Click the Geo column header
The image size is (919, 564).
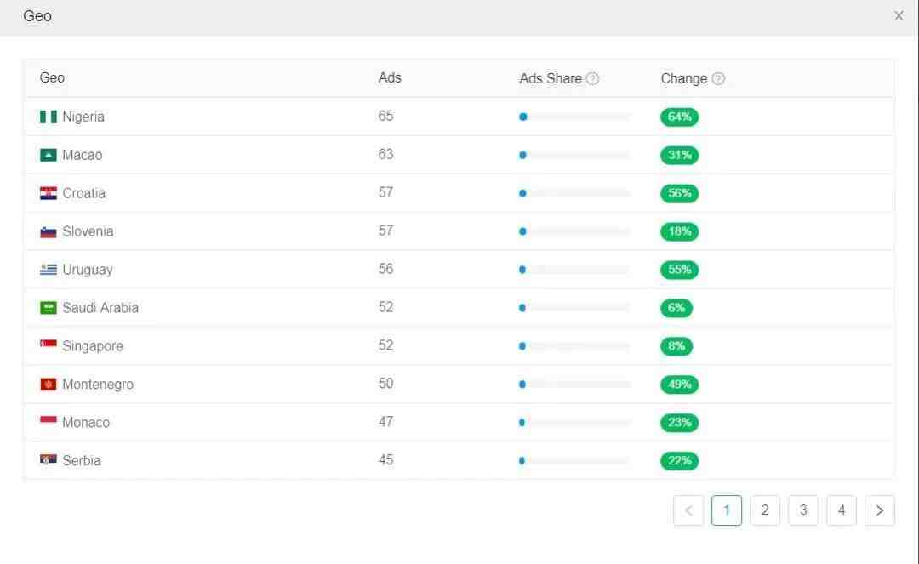[52, 77]
